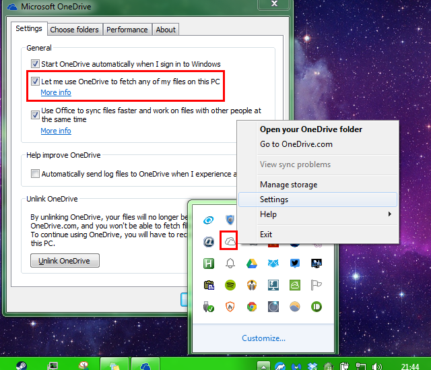The height and width of the screenshot is (370, 431).
Task: Click the Dropbox icon in the system tray
Action: 312,366
